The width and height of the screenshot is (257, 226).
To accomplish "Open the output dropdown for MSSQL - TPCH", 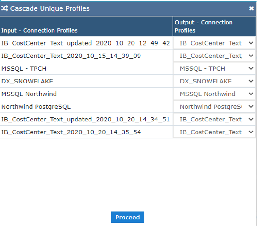I will pyautogui.click(x=250, y=68).
